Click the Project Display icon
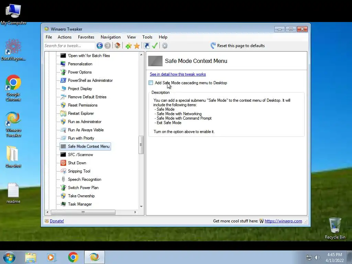Screen dimensions: 352x264 63,88
